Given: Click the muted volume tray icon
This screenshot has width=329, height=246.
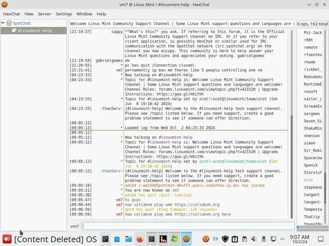Looking at the screenshot, I should pos(254,239).
